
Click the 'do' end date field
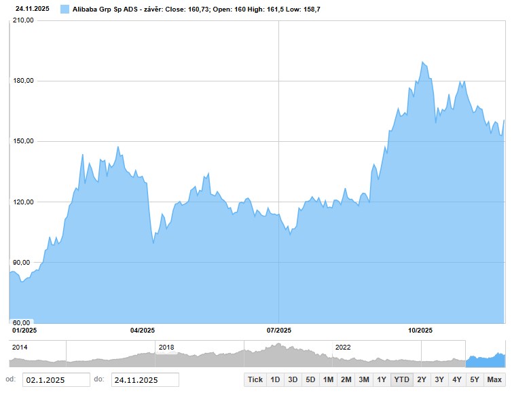pos(145,379)
